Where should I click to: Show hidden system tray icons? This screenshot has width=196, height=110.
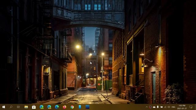click(x=147, y=107)
